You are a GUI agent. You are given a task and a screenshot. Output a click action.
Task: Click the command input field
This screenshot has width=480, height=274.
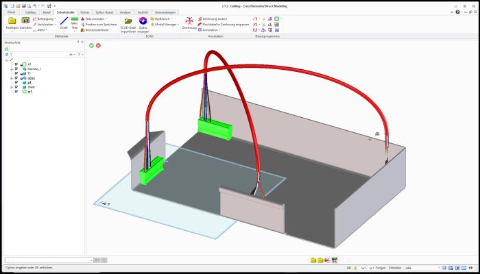click(48, 260)
